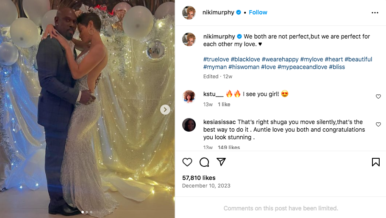This screenshot has width=386, height=218.
Task: Follow nikimurphy
Action: 258,13
